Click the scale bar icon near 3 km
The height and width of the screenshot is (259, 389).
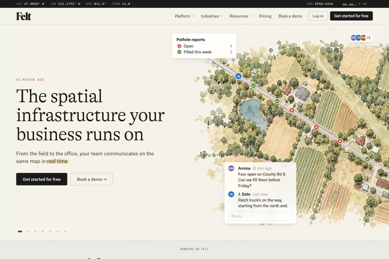349,4
